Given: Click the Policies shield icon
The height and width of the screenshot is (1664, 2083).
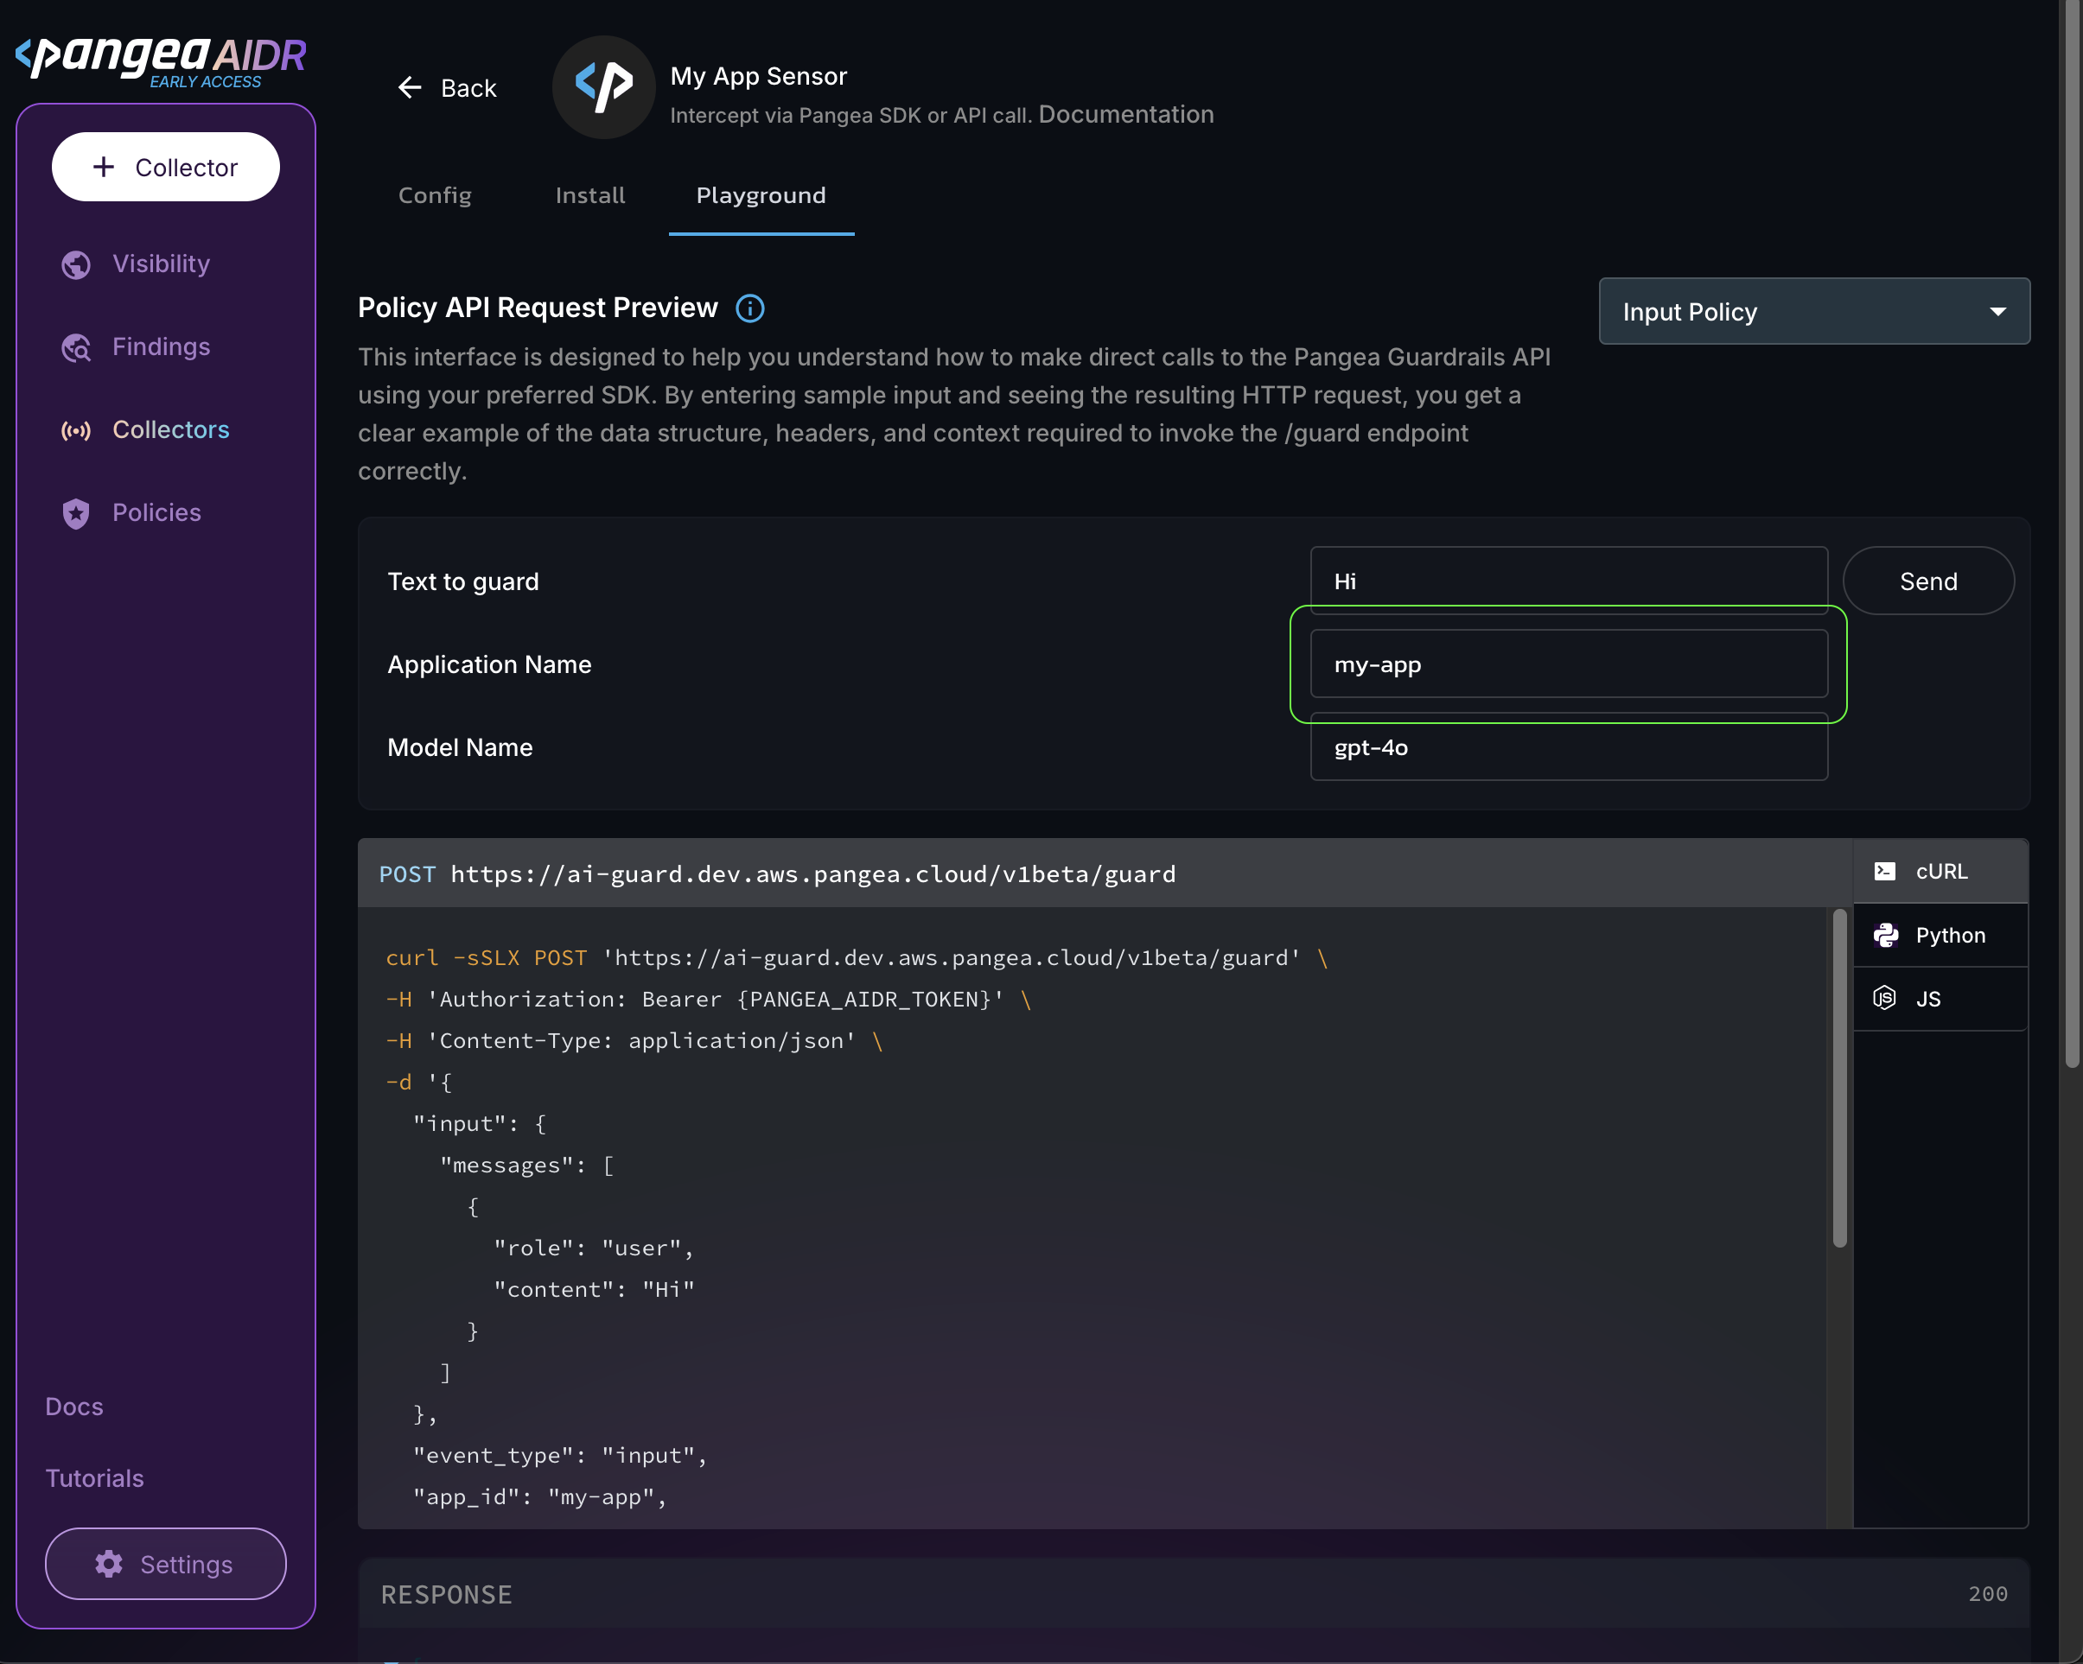Looking at the screenshot, I should (x=76, y=514).
